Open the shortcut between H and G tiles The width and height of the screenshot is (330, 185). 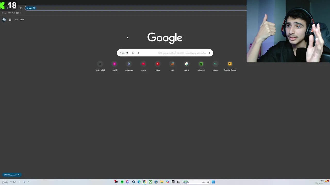point(172,66)
